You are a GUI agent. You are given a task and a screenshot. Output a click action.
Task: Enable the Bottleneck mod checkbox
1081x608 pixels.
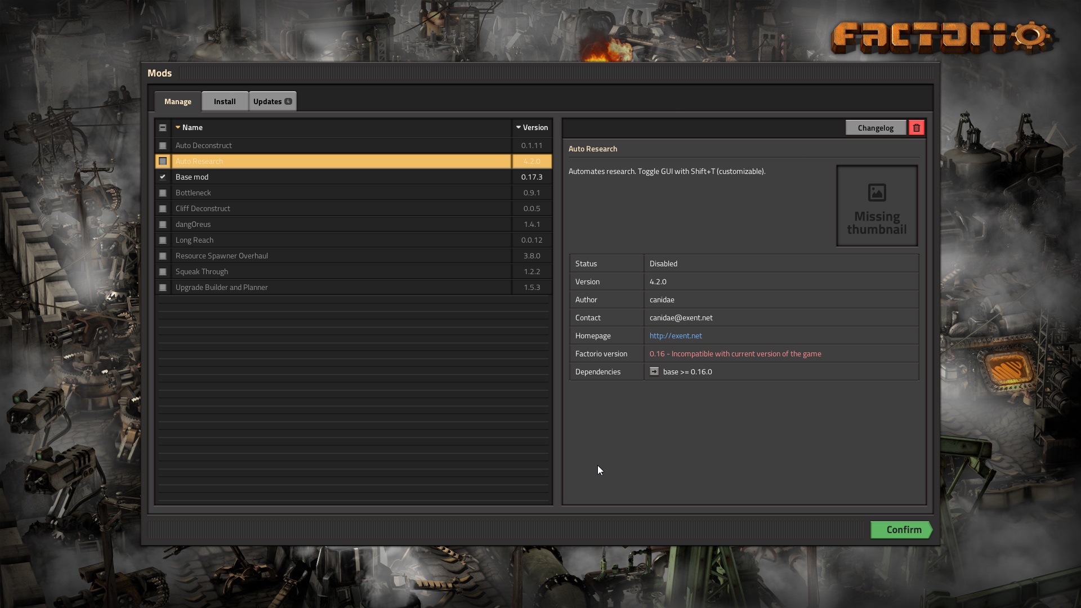coord(163,193)
